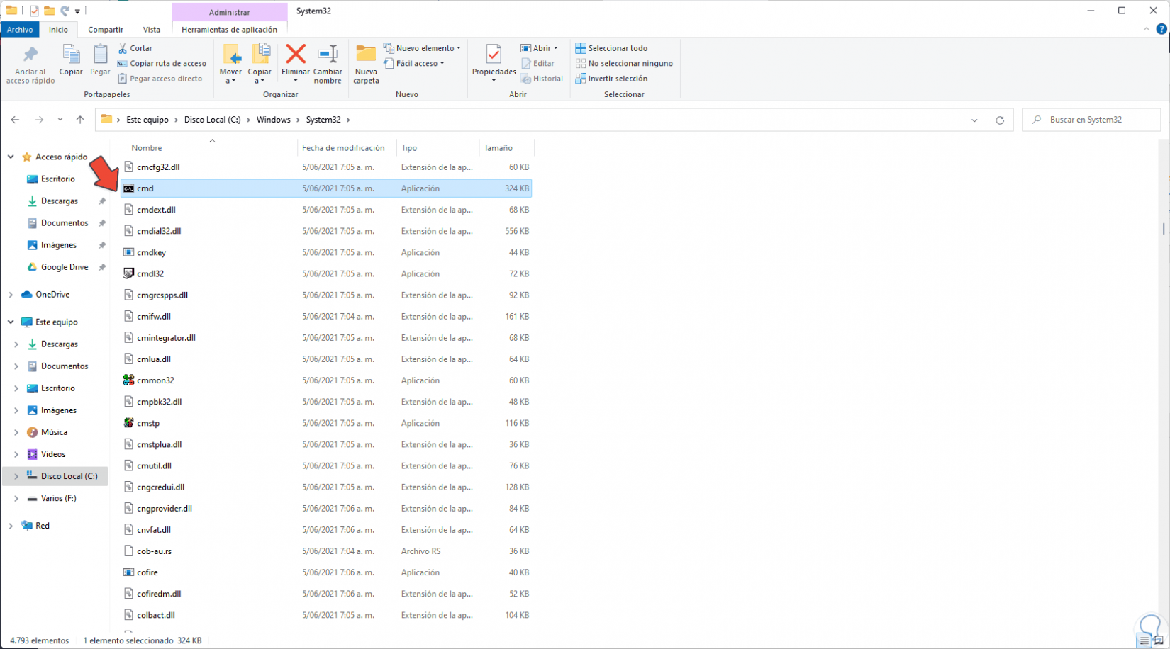Click the Cambiar nombre icon
Image resolution: width=1170 pixels, height=649 pixels.
[328, 54]
